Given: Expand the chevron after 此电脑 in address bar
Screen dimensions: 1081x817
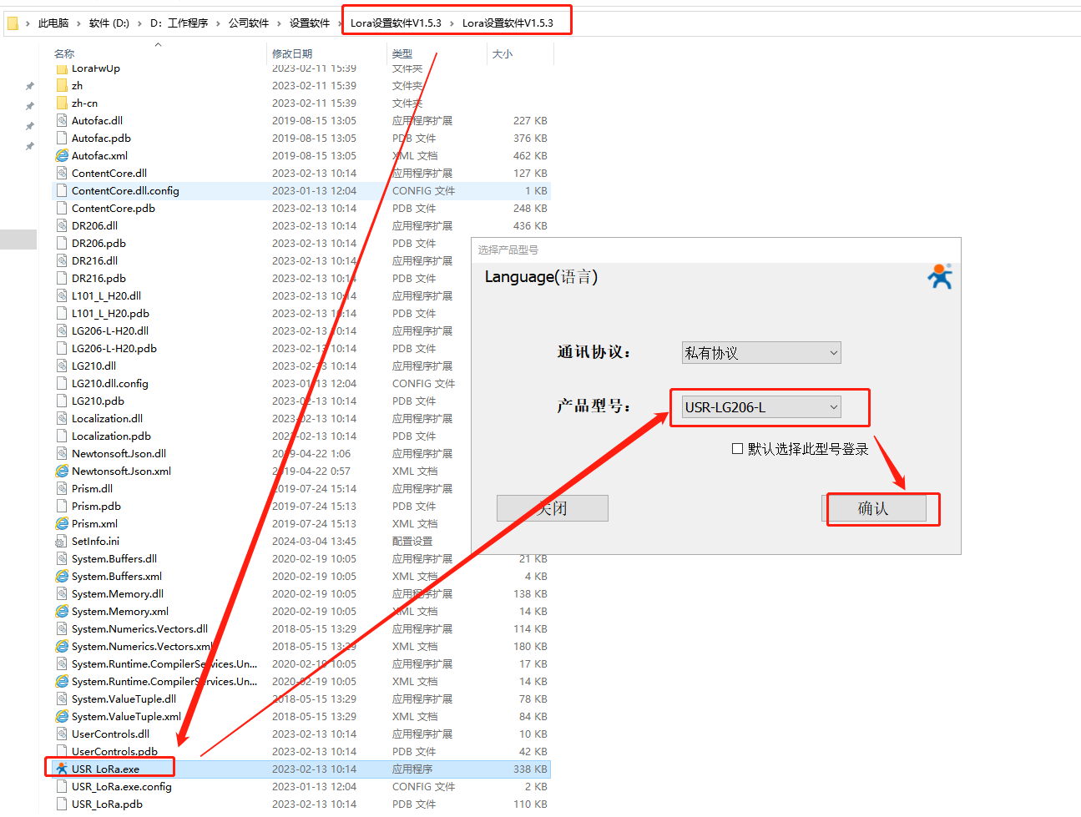Looking at the screenshot, I should click(x=80, y=23).
